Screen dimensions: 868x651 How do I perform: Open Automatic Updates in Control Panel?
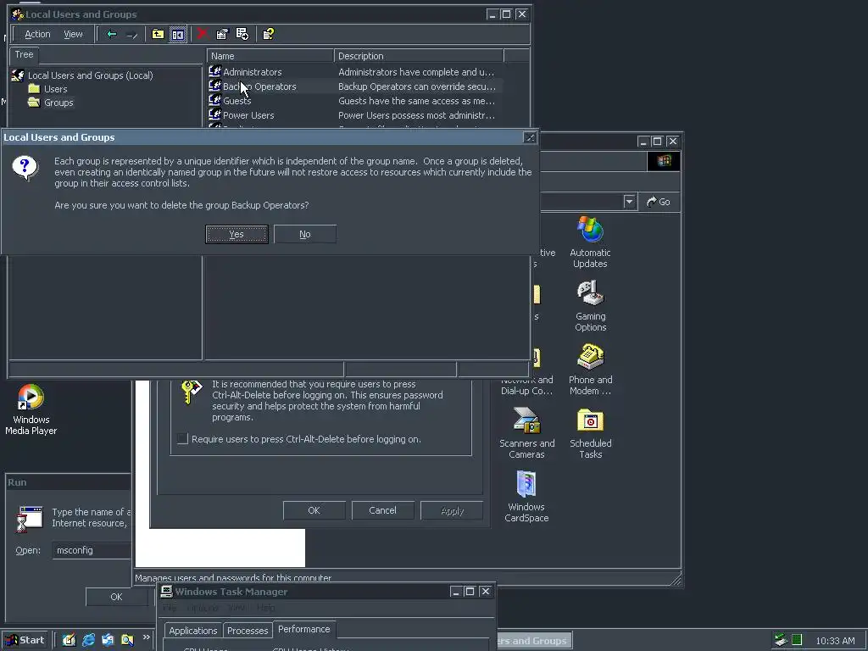pyautogui.click(x=590, y=242)
